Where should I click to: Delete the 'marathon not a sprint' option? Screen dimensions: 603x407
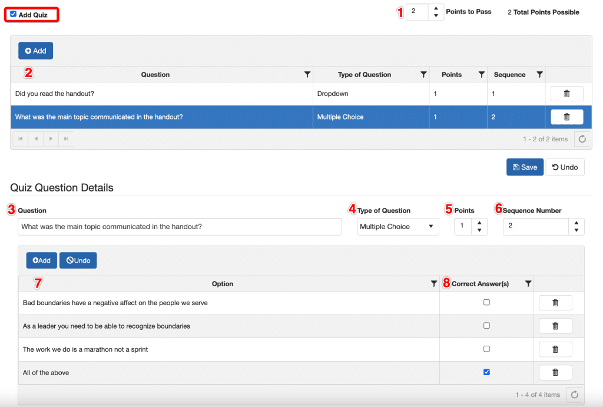[555, 349]
